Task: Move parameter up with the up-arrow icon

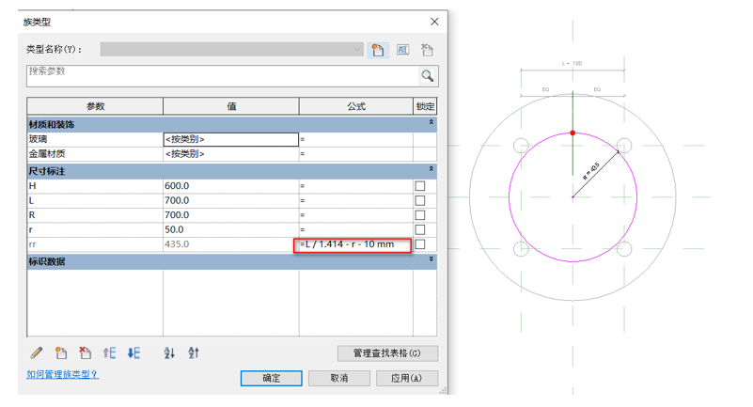Action: point(109,353)
